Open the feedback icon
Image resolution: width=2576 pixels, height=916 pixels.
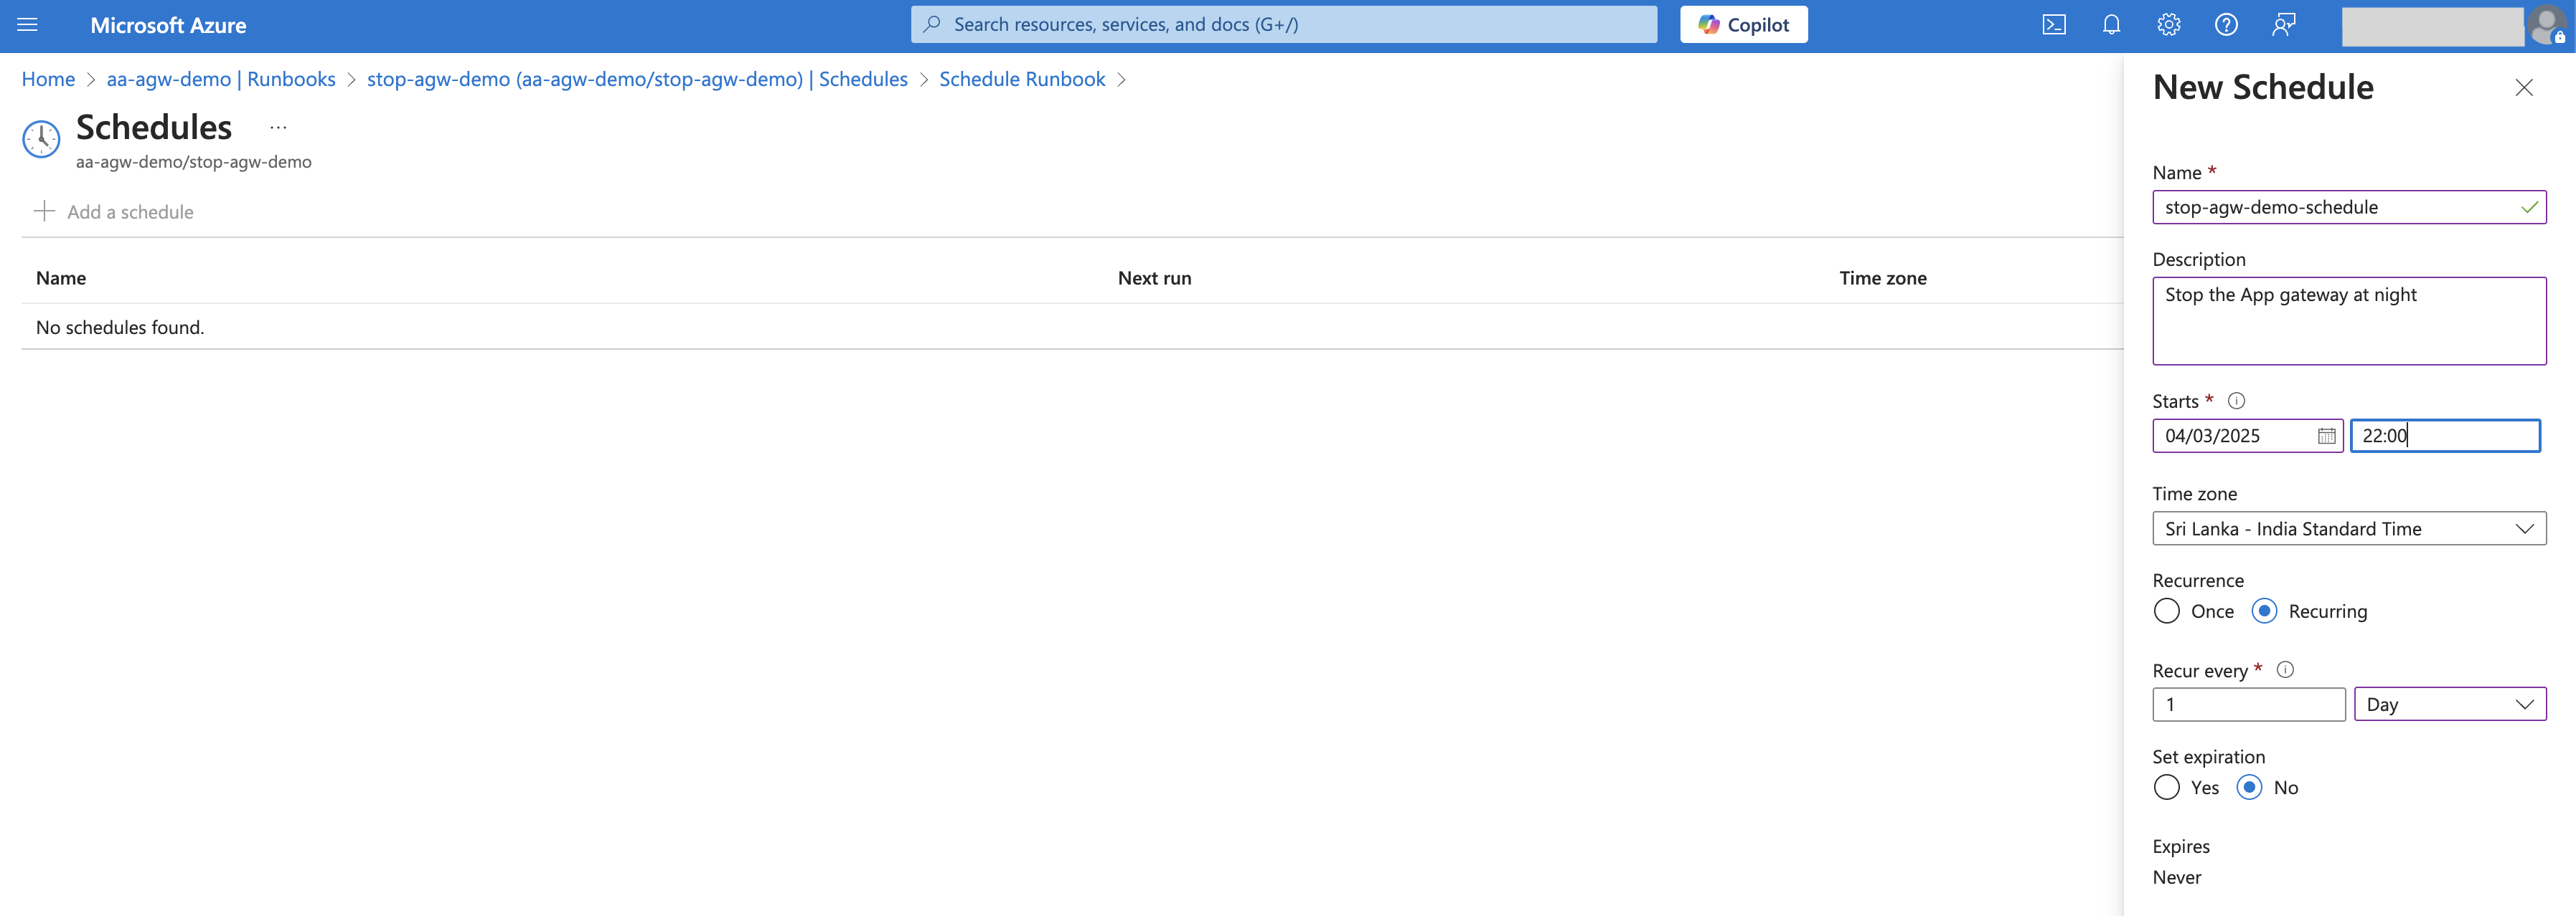pos(2284,25)
